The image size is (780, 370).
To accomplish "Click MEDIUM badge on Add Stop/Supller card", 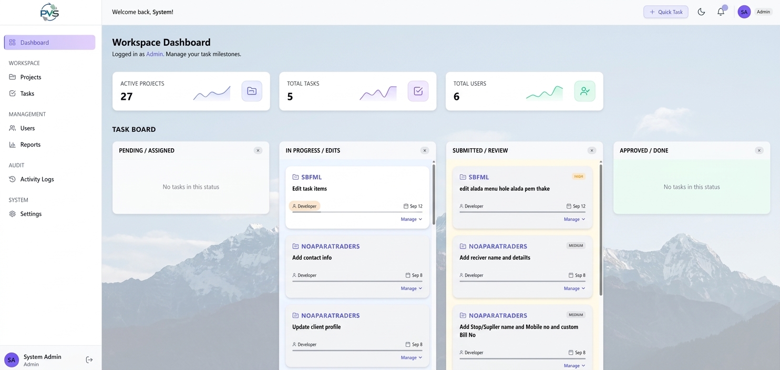I will [576, 315].
